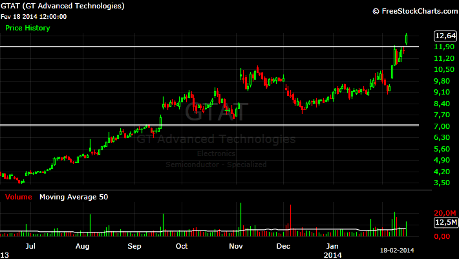Click the 12,5M volume value box
Viewport: 459px width, 259px height.
point(445,222)
